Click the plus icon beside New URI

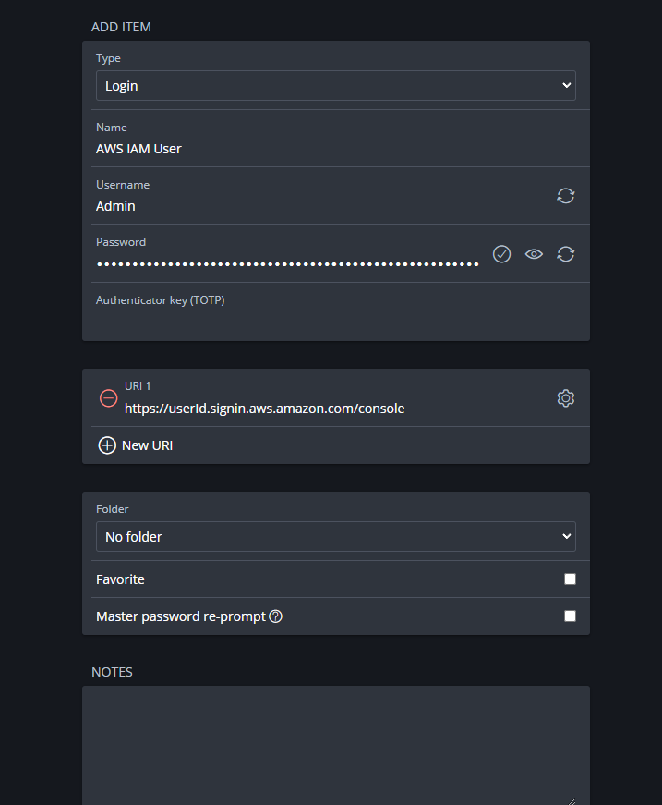(107, 445)
